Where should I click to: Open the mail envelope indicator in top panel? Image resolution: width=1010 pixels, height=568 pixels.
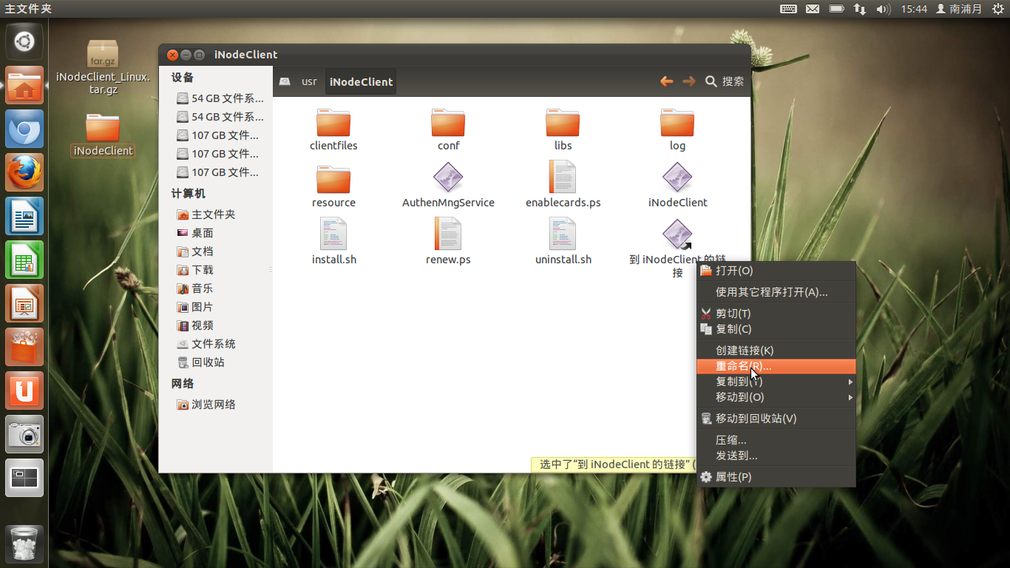point(813,9)
